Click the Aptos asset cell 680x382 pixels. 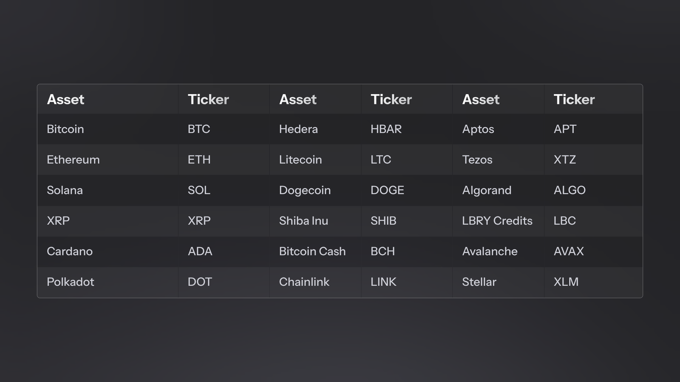[478, 129]
